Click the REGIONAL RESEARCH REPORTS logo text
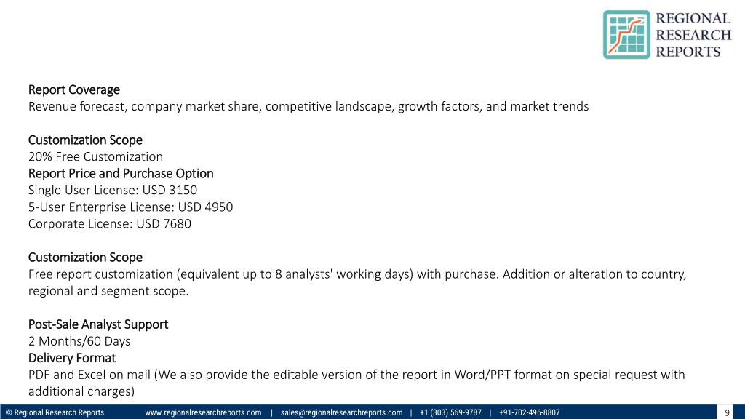 [x=693, y=34]
